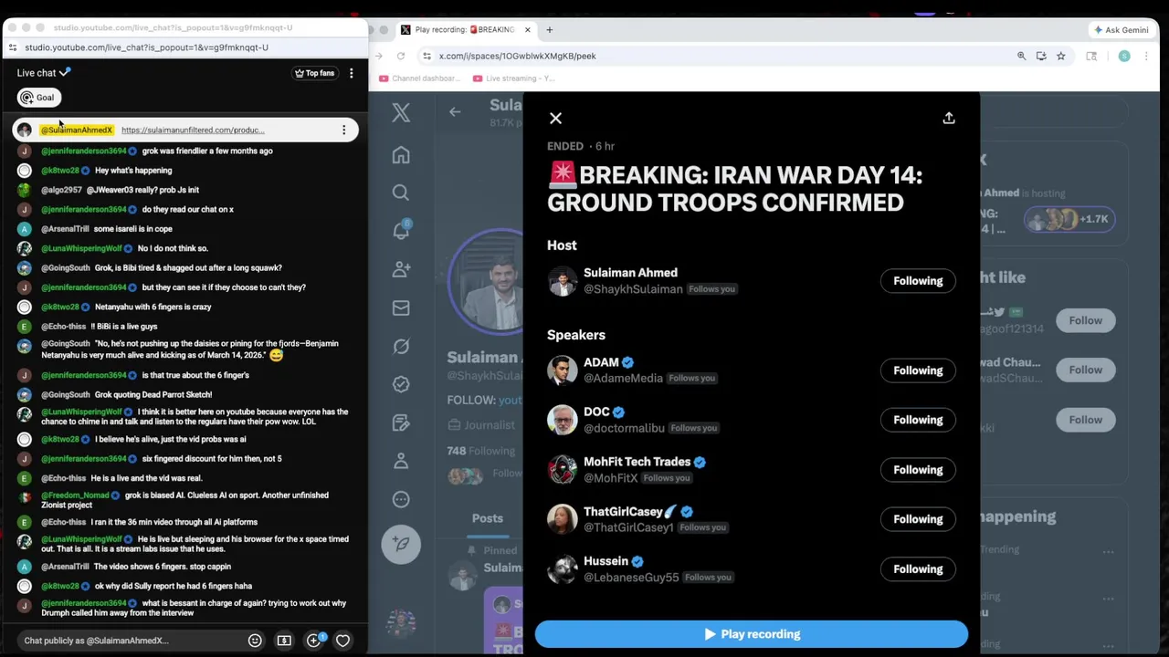
Task: Open Follow people icon in X sidebar
Action: 401,269
